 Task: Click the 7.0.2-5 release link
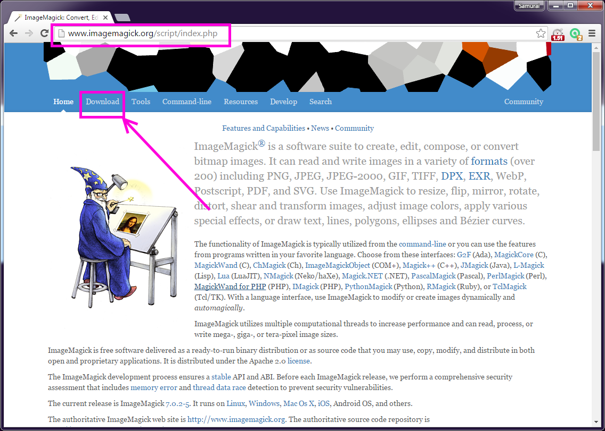click(177, 404)
